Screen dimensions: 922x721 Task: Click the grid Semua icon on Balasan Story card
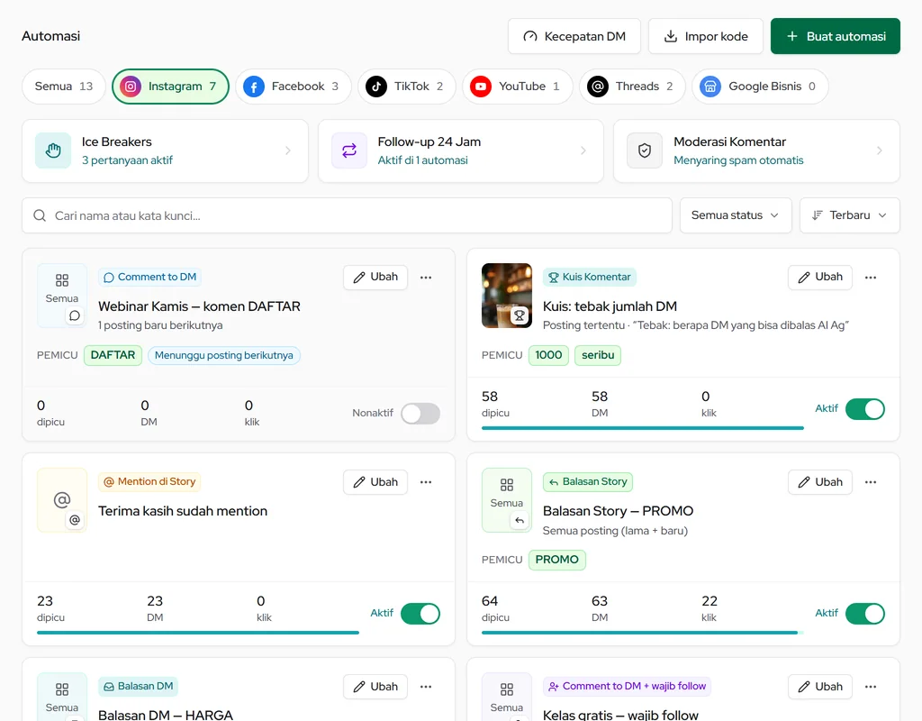pos(507,485)
